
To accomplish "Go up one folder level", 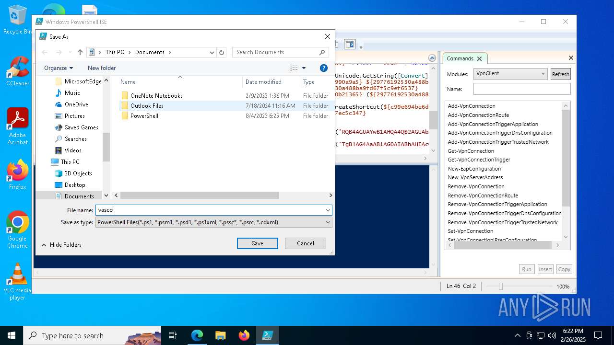I will 80,52.
